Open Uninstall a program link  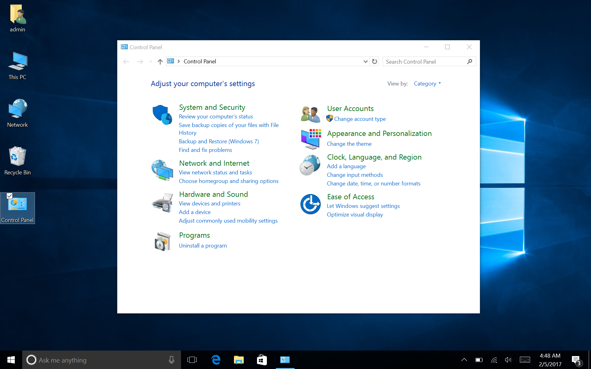[203, 246]
